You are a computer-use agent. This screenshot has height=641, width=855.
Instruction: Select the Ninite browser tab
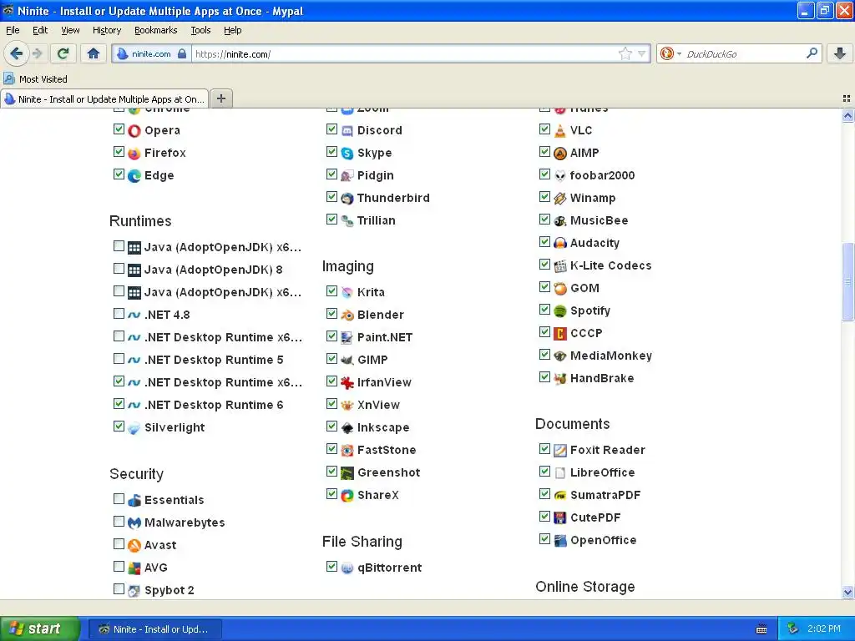click(104, 99)
